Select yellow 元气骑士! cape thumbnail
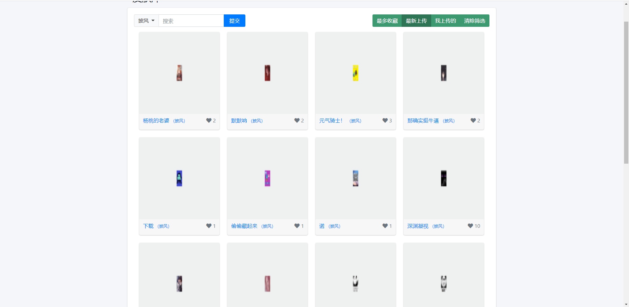Viewport: 629px width, 307px height. [x=355, y=73]
